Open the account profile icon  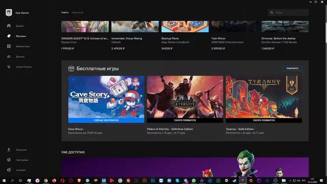pos(9,170)
